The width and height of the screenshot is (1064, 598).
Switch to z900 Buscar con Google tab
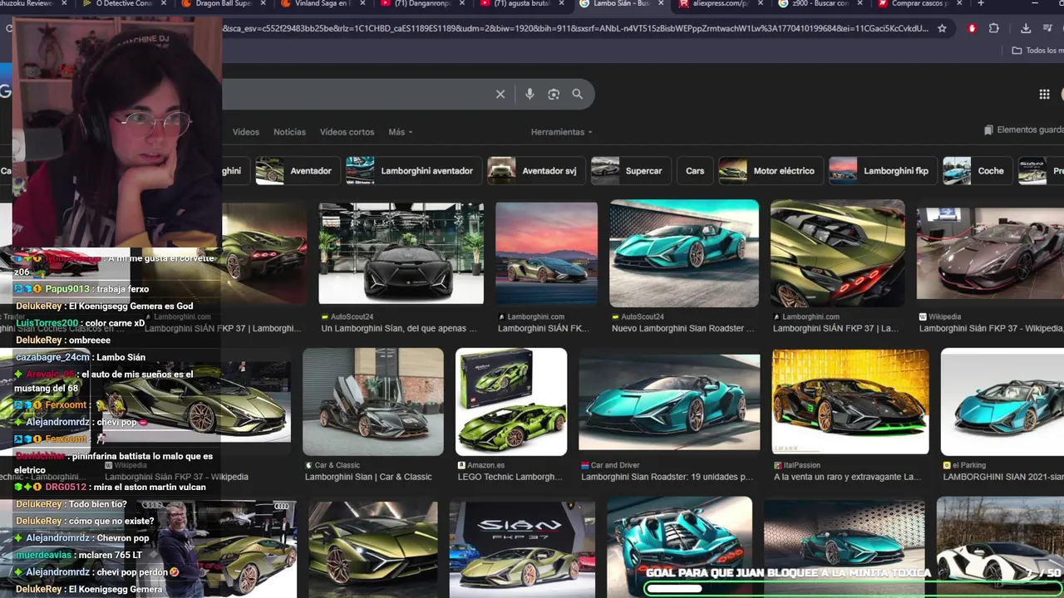tap(820, 3)
